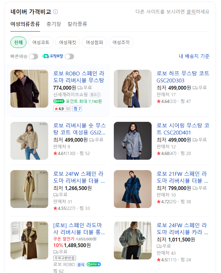The image size is (221, 273).
Task: Open the 내 배송지 기준 link
Action: [194, 56]
